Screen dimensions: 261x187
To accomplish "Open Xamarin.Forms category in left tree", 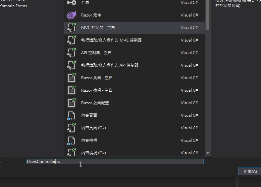I will (14, 6).
